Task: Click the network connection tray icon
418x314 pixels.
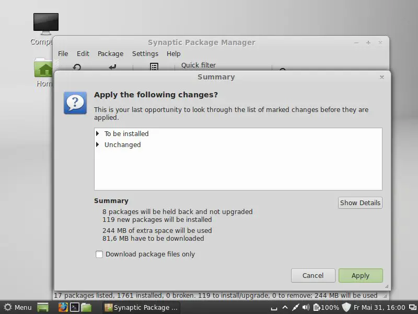Action: pos(295,308)
